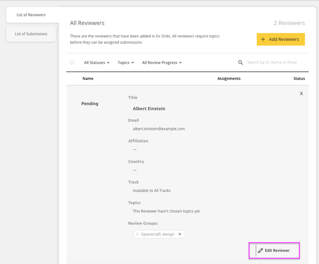319x264 pixels.
Task: Open the Topics filter dropdown
Action: click(x=126, y=63)
